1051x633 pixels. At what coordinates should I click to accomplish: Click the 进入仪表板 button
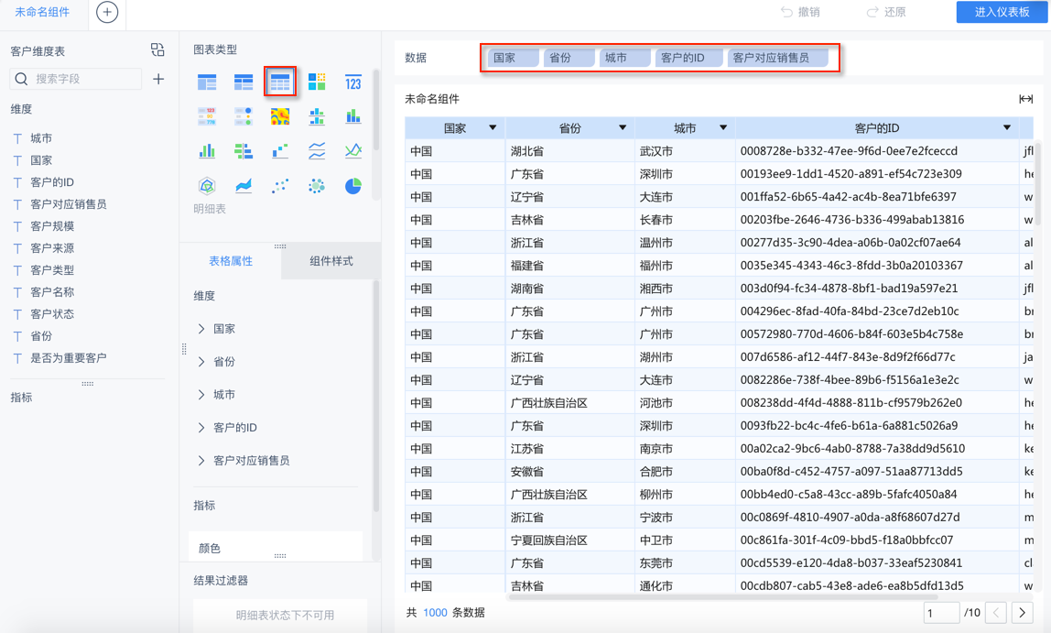pyautogui.click(x=1002, y=12)
